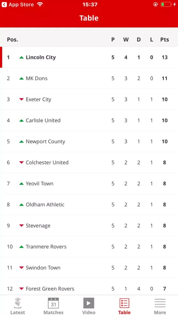Viewport: 178px width, 316px height.
Task: Select Newport County in the table
Action: coord(45,142)
